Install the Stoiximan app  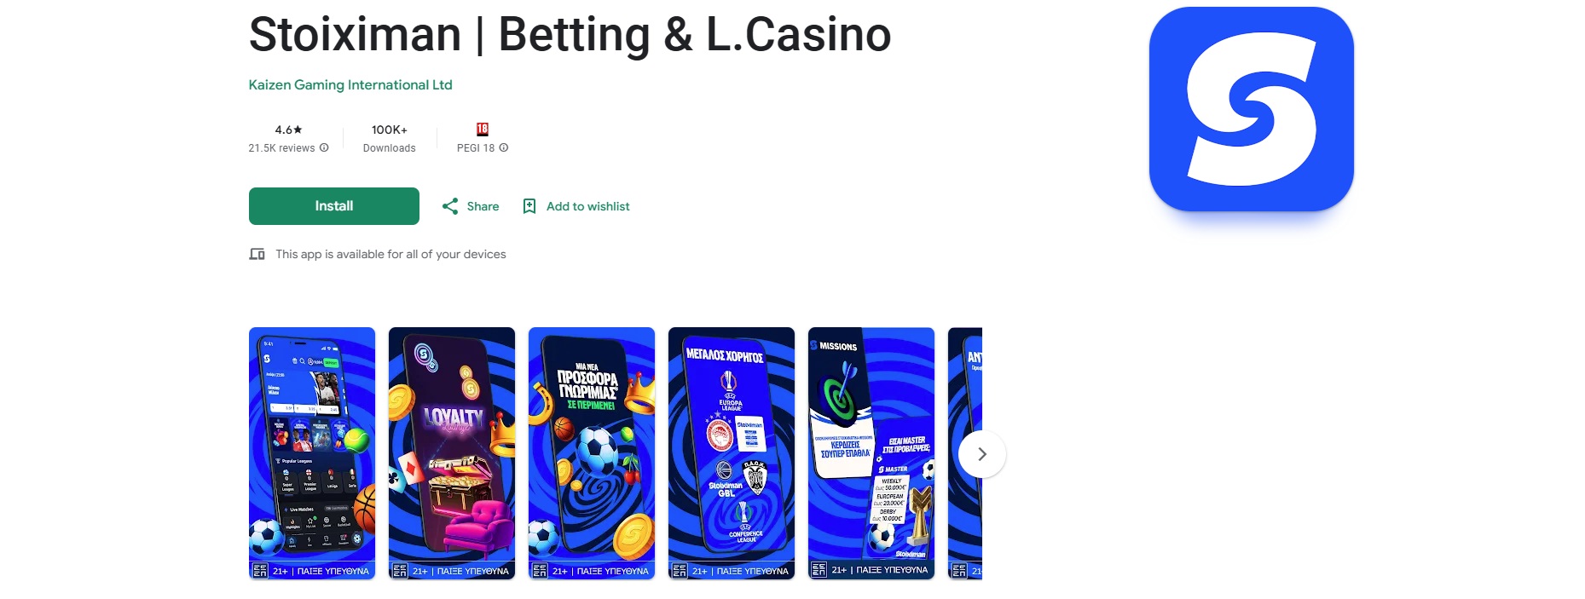(x=334, y=206)
